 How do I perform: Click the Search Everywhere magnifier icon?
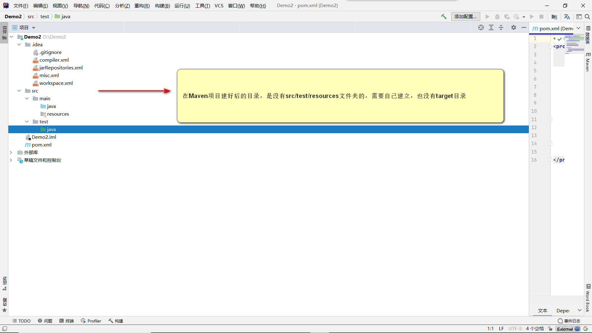pyautogui.click(x=587, y=17)
